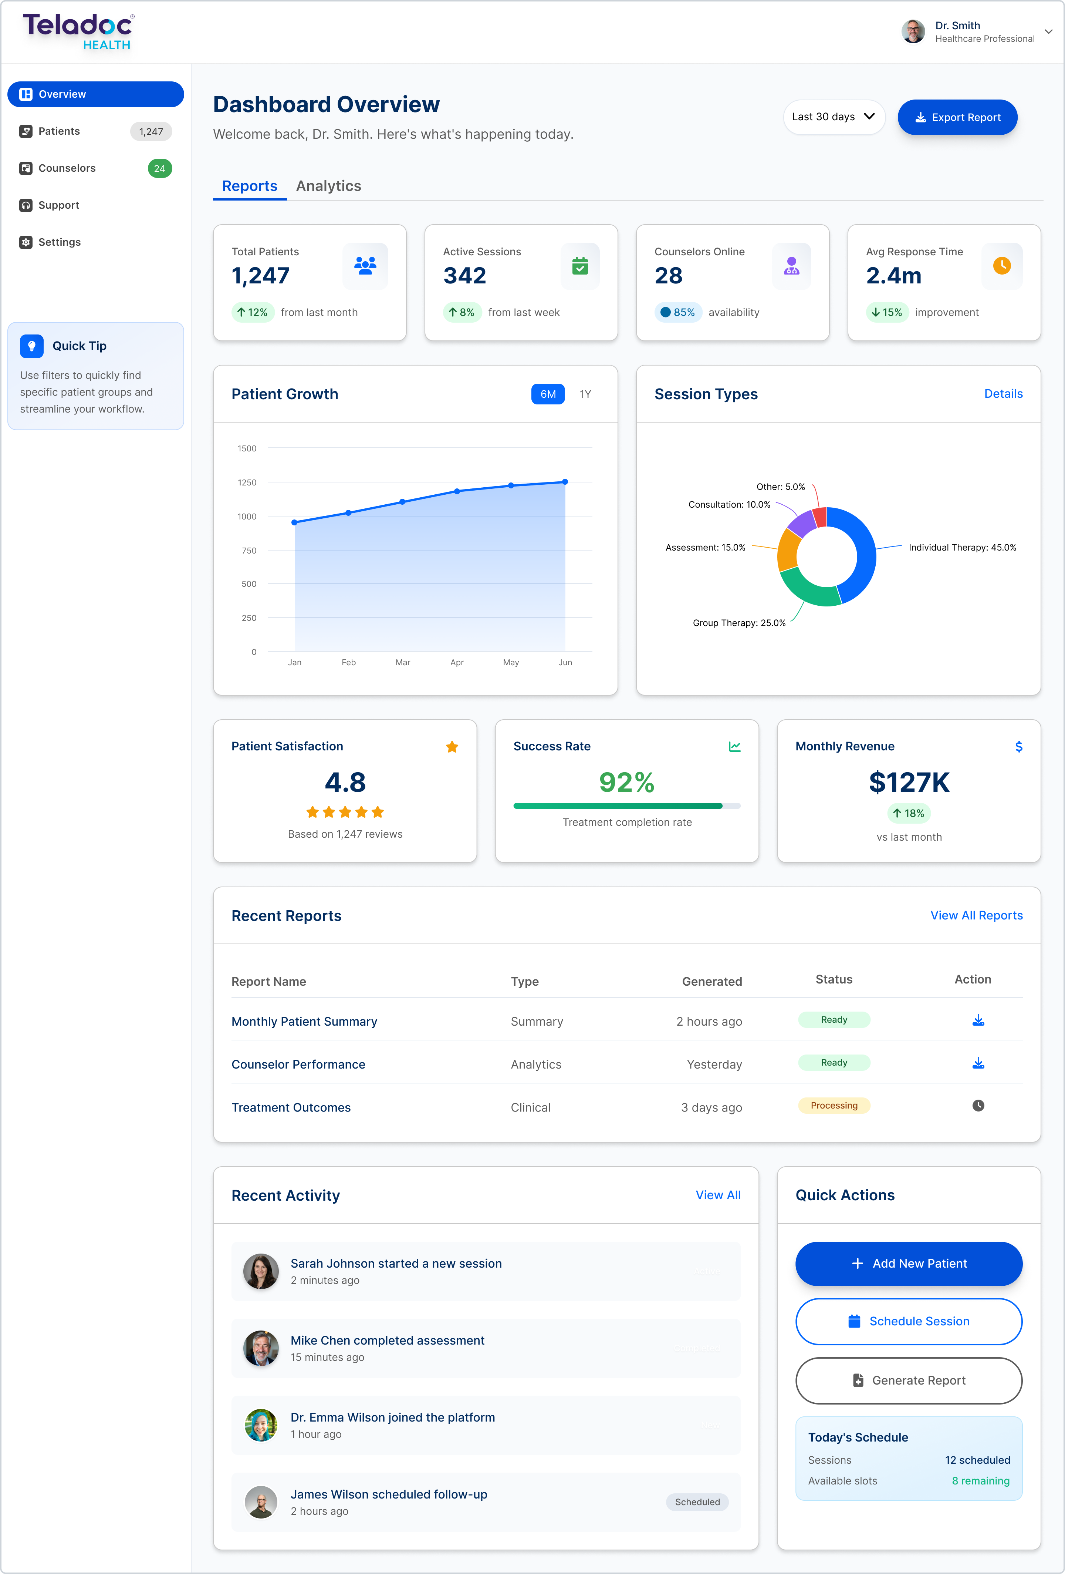Click Export Report button
1065x1574 pixels.
[957, 117]
